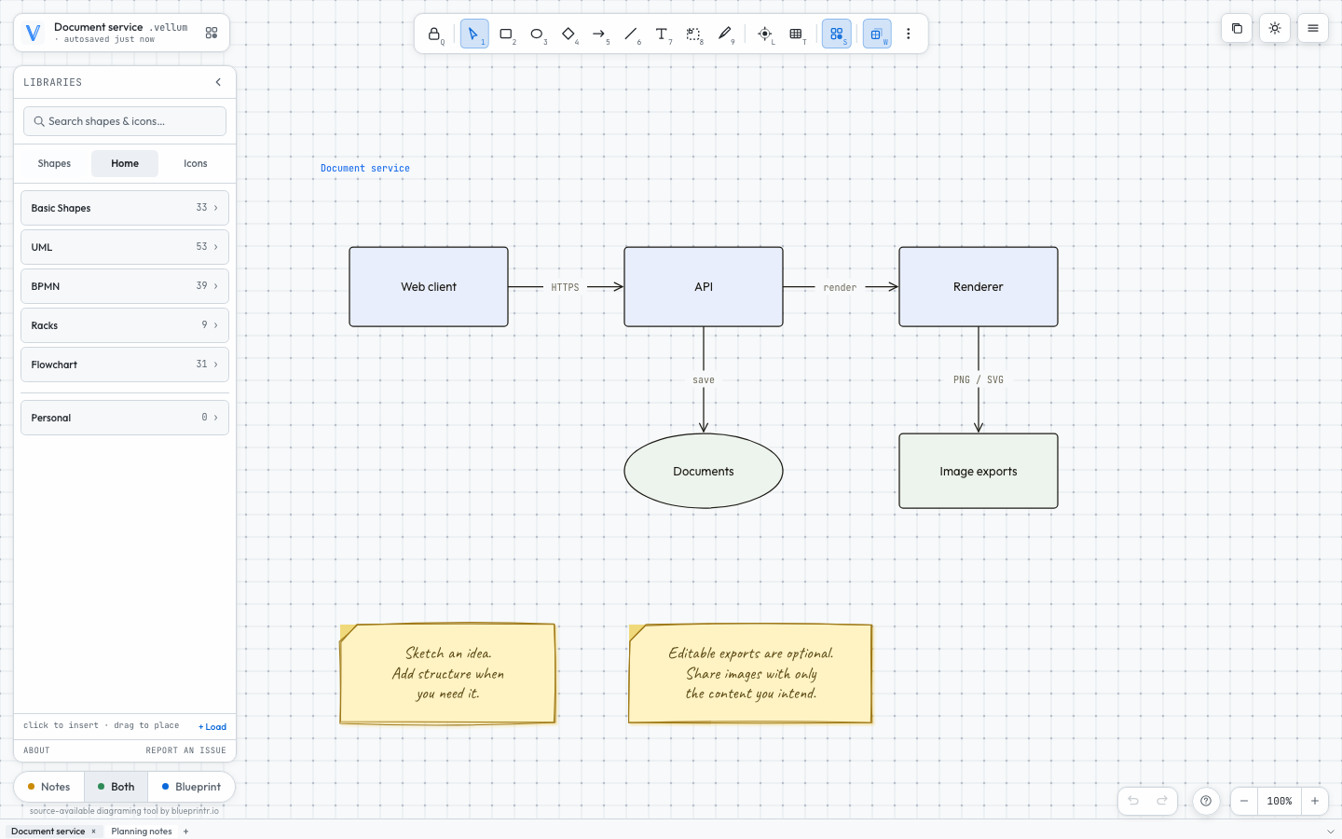Select the Image exports box
The height and width of the screenshot is (839, 1342).
pyautogui.click(x=979, y=471)
